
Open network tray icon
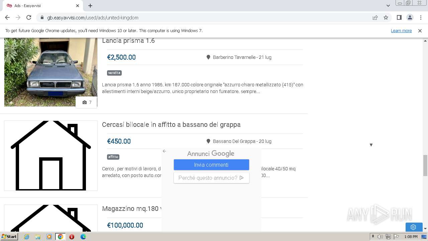(388, 237)
